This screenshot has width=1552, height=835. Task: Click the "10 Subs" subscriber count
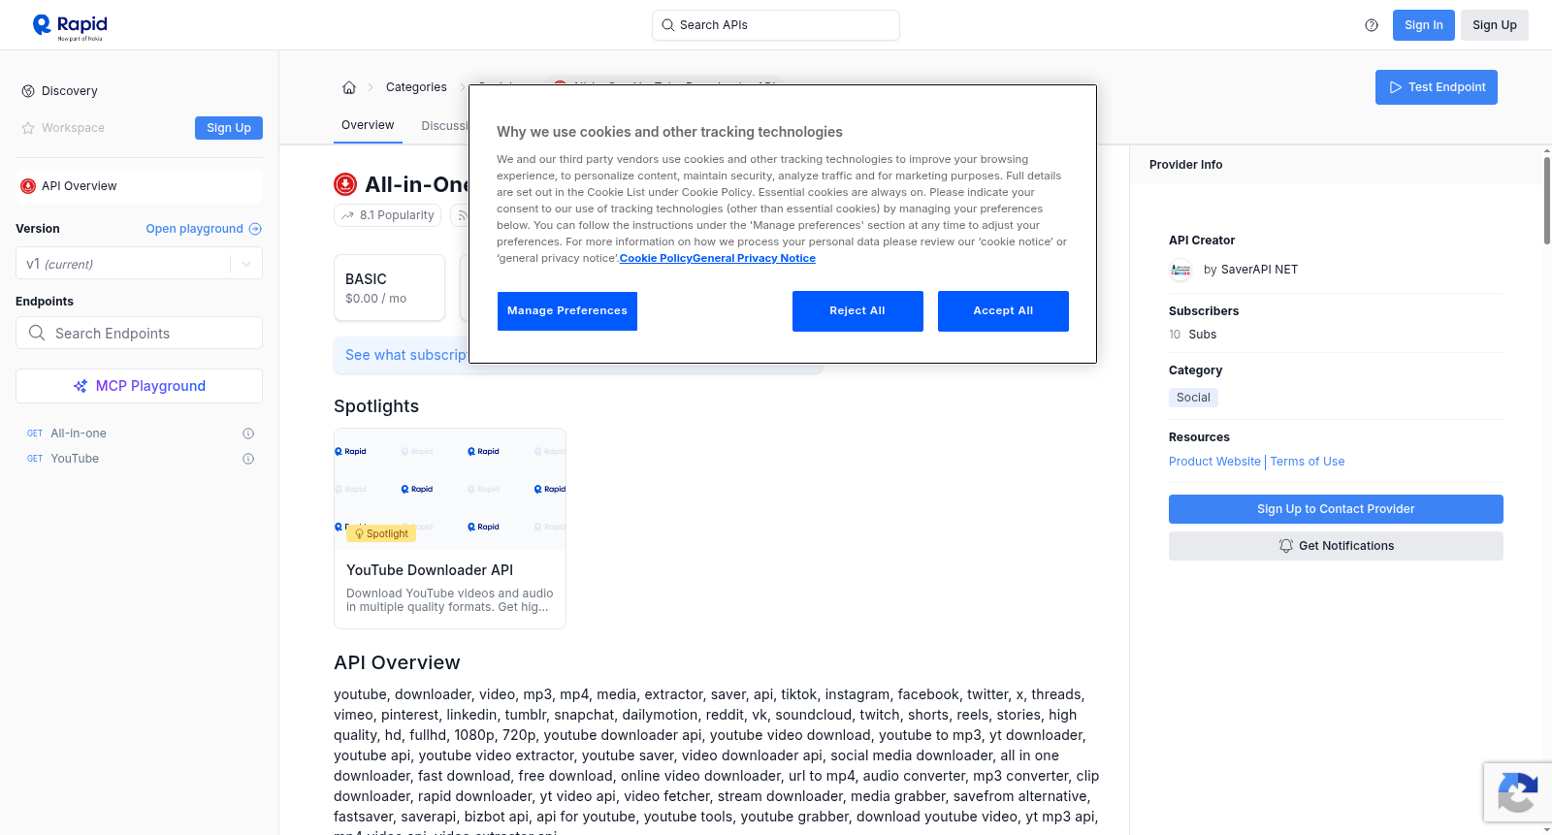(x=1192, y=335)
